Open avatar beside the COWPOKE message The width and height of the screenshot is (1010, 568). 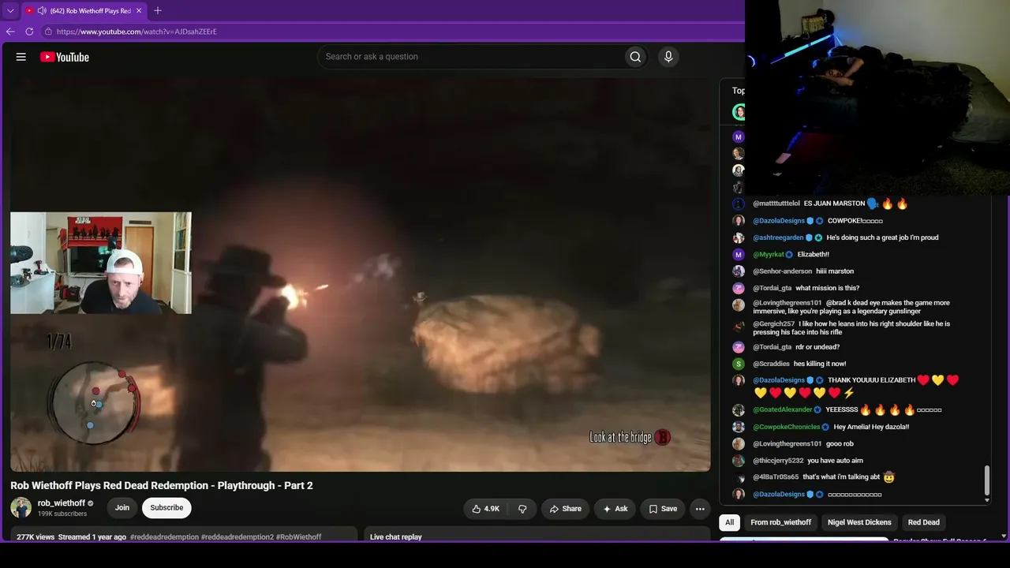739,221
